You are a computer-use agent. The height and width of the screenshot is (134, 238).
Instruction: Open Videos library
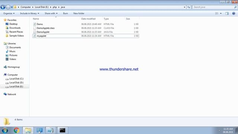13,59
